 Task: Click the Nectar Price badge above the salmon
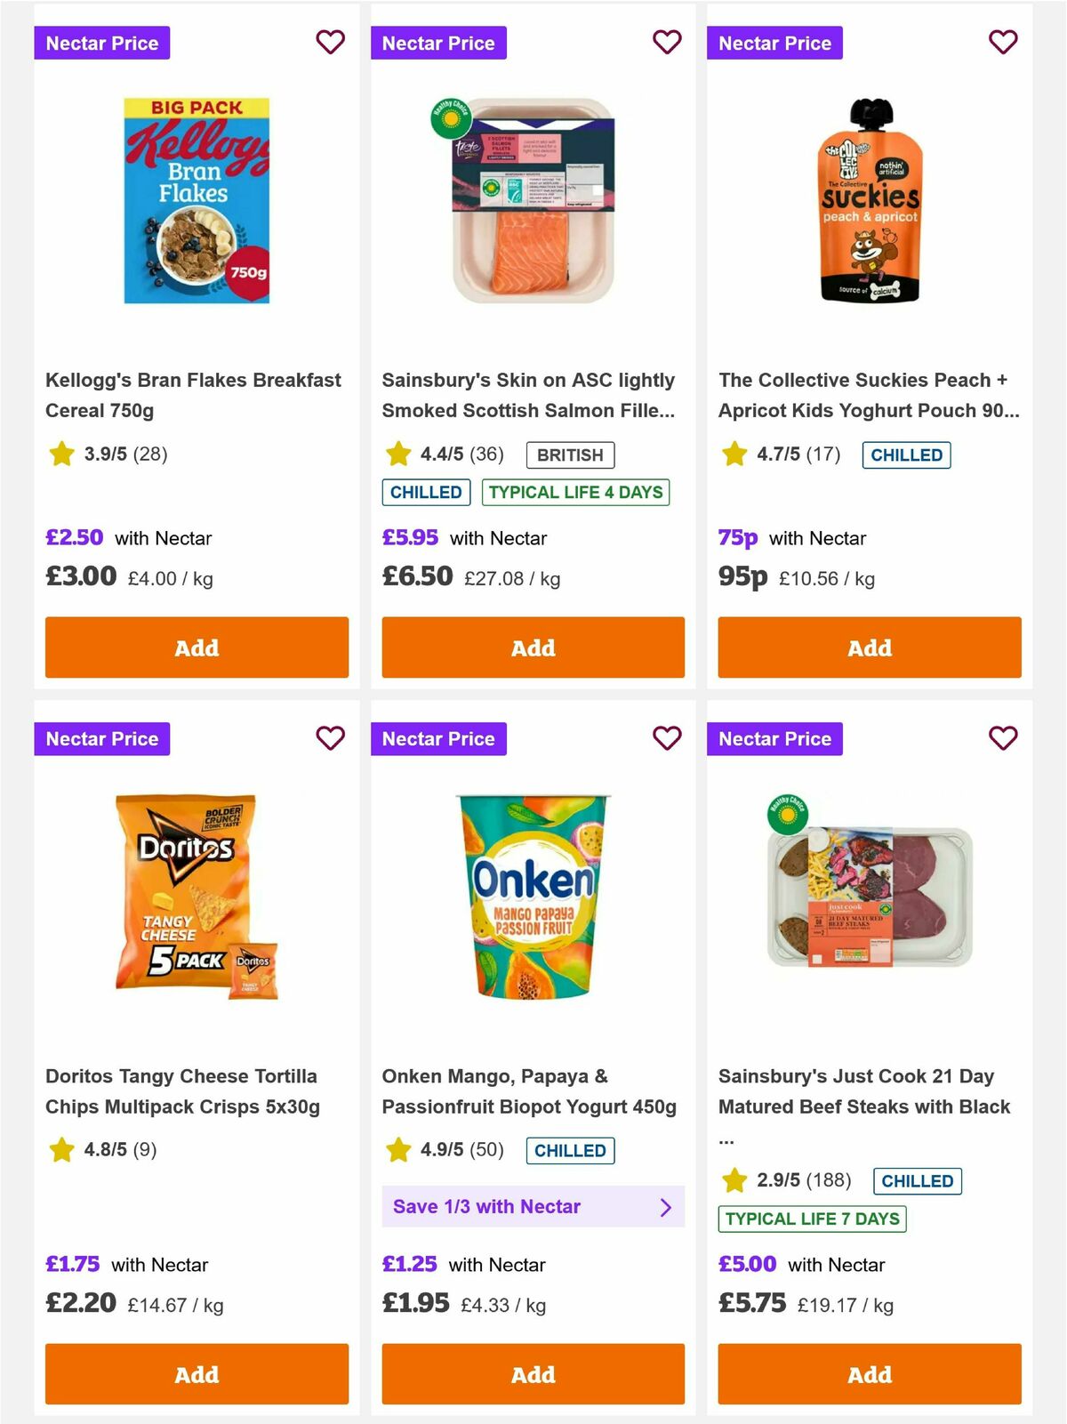[x=438, y=42]
